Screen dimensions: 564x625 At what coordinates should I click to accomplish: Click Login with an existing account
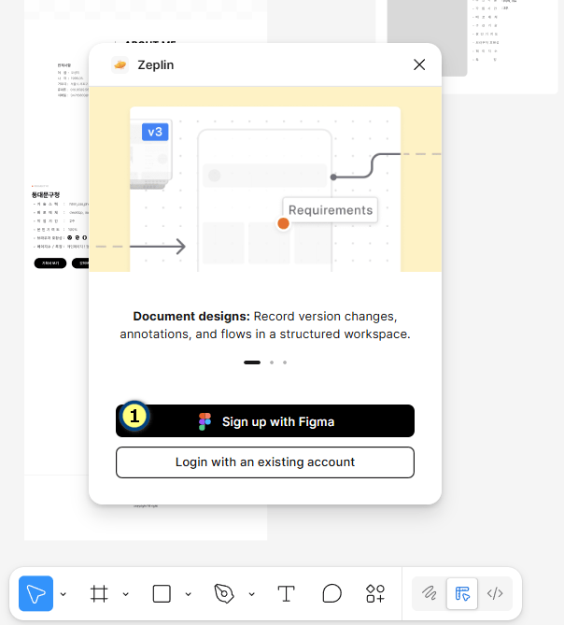point(265,462)
